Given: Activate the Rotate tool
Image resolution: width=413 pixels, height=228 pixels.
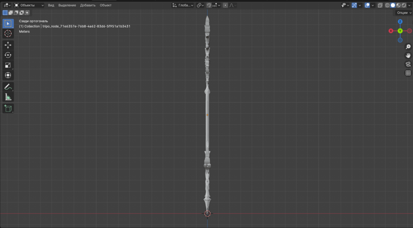Looking at the screenshot, I should [8, 55].
